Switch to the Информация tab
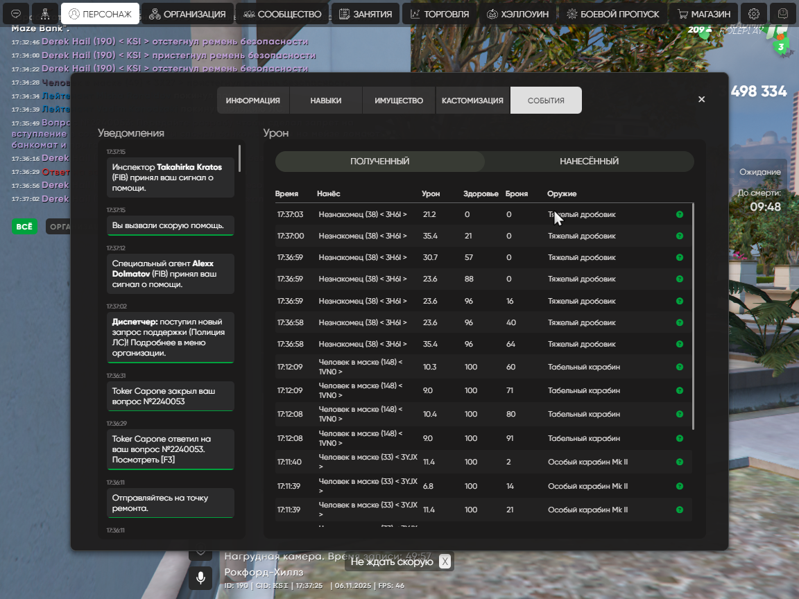 pyautogui.click(x=252, y=101)
